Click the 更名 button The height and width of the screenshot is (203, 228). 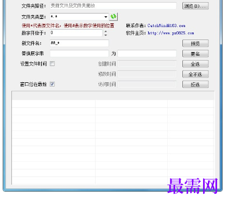pyautogui.click(x=195, y=54)
